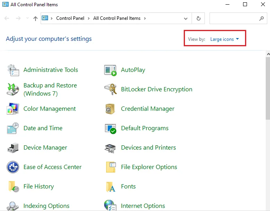The width and height of the screenshot is (270, 211).
Task: Select the All Control Panel Items breadcrumb
Action: (117, 18)
